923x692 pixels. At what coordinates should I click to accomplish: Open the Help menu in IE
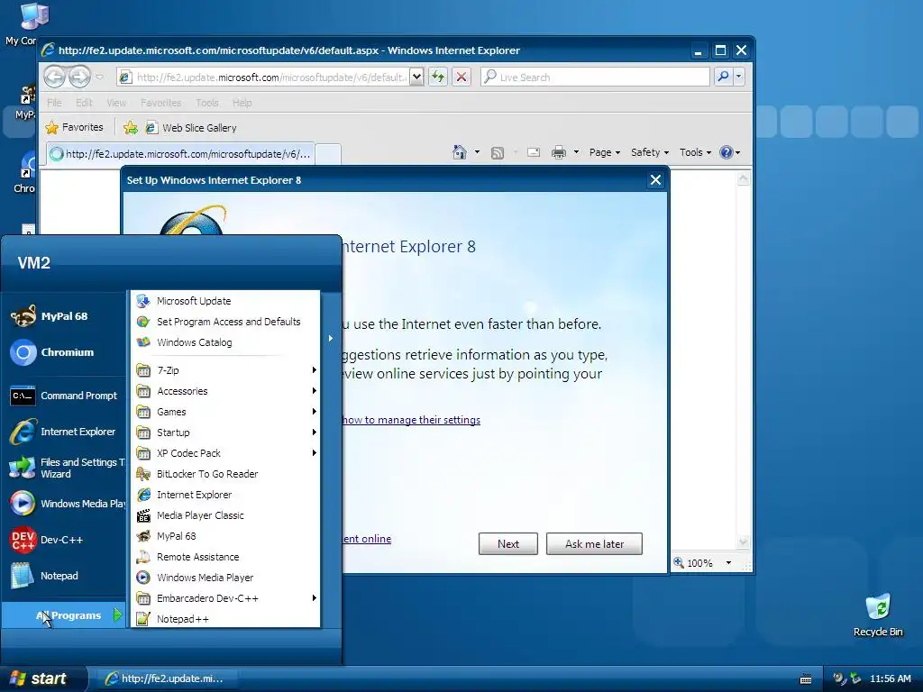(242, 103)
